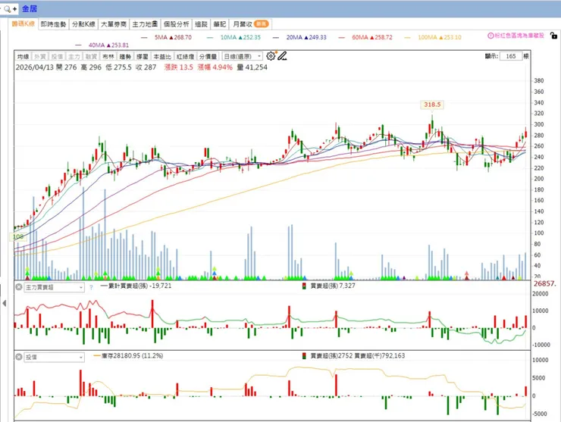This screenshot has width=561, height=422.
Task: Click the 金居 stock name title
Action: pyautogui.click(x=30, y=8)
